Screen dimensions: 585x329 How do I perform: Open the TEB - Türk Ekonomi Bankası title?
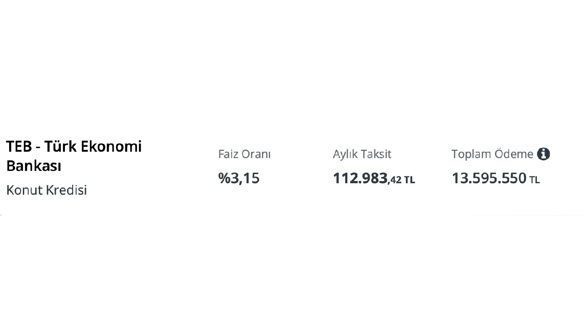[x=74, y=156]
